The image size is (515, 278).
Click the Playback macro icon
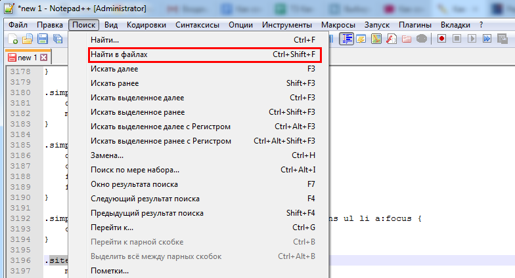coord(472,39)
